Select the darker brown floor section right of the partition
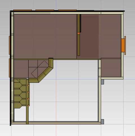The height and width of the screenshot is (136, 135). (89, 37)
